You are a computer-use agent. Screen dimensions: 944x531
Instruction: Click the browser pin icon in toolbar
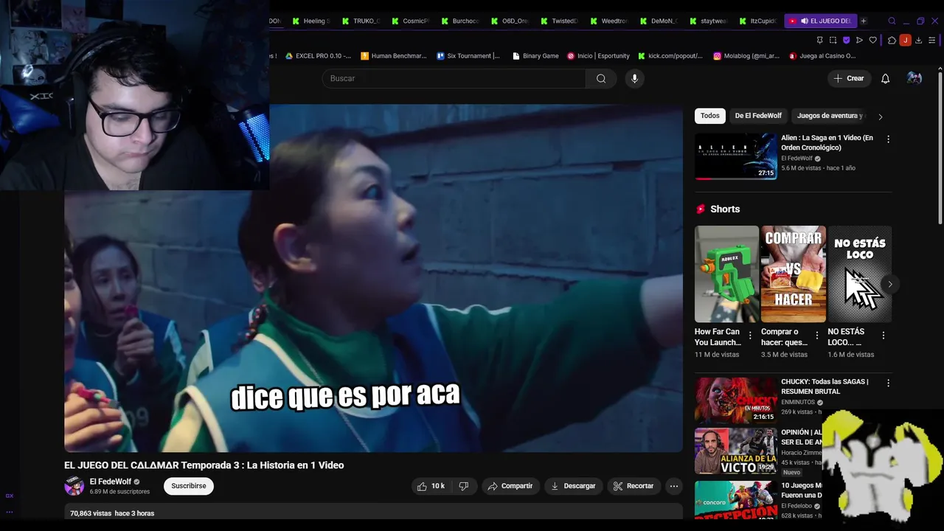point(819,40)
